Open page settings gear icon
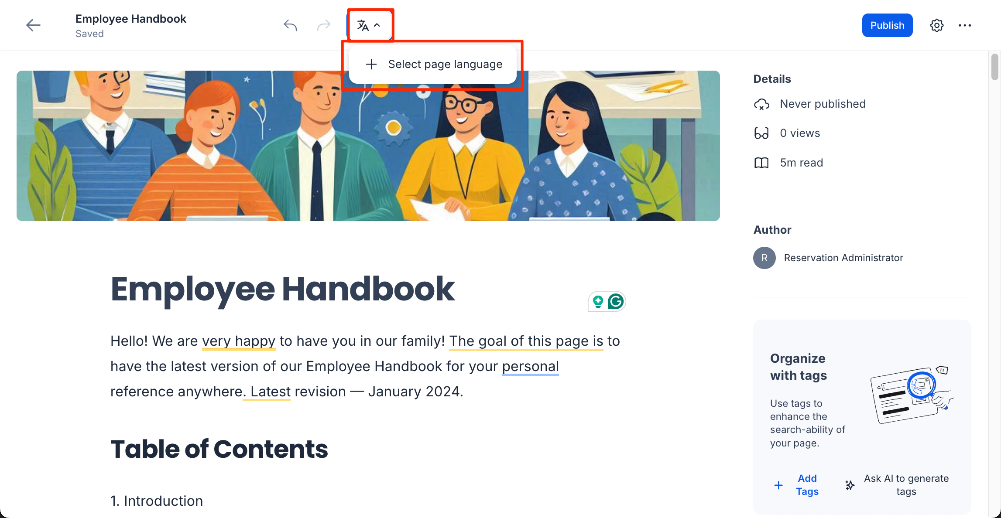This screenshot has width=1001, height=518. (937, 25)
